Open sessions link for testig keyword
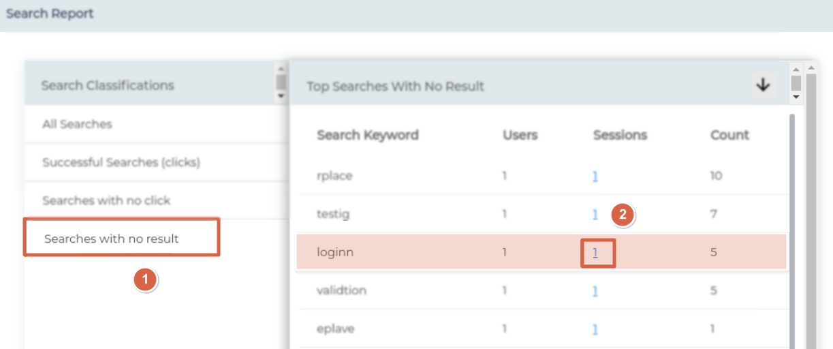Viewport: 833px width, 349px height. (x=595, y=214)
